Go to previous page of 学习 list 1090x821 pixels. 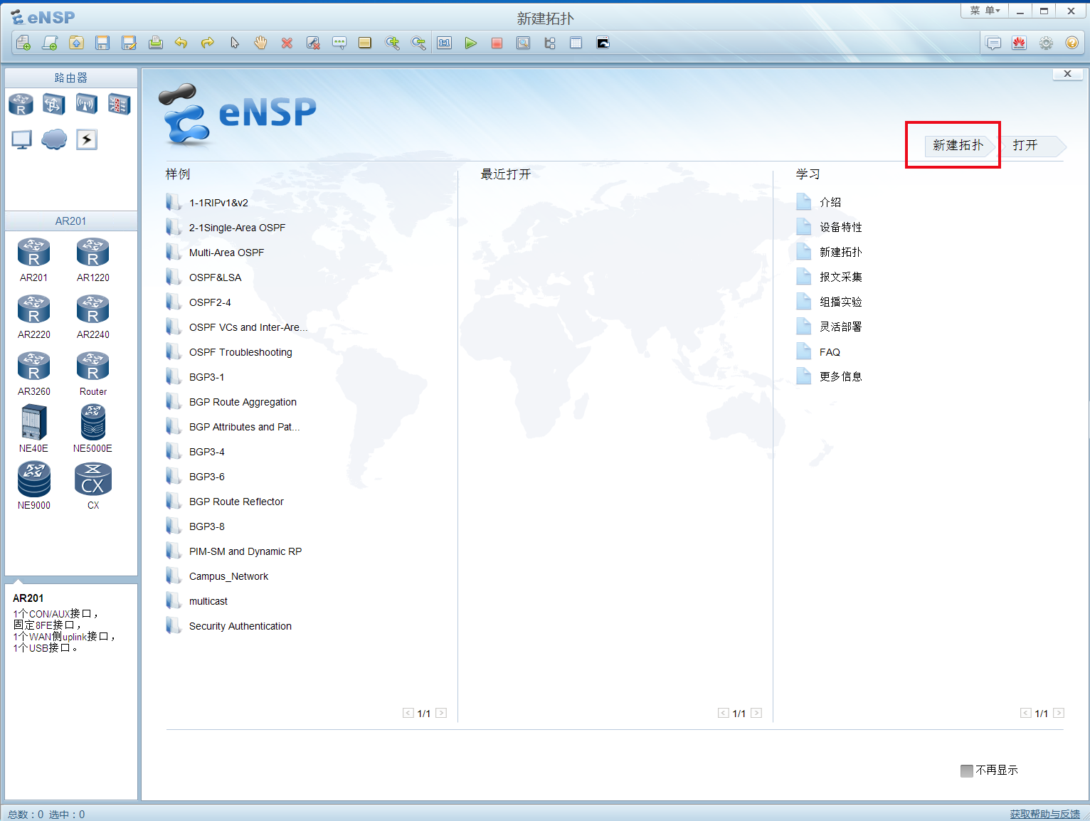pos(1025,713)
